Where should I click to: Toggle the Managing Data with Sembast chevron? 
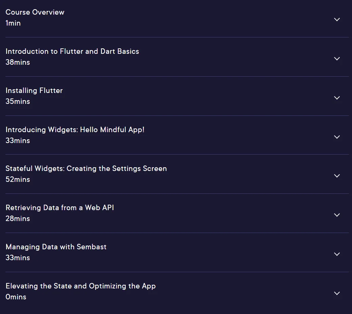click(x=337, y=254)
